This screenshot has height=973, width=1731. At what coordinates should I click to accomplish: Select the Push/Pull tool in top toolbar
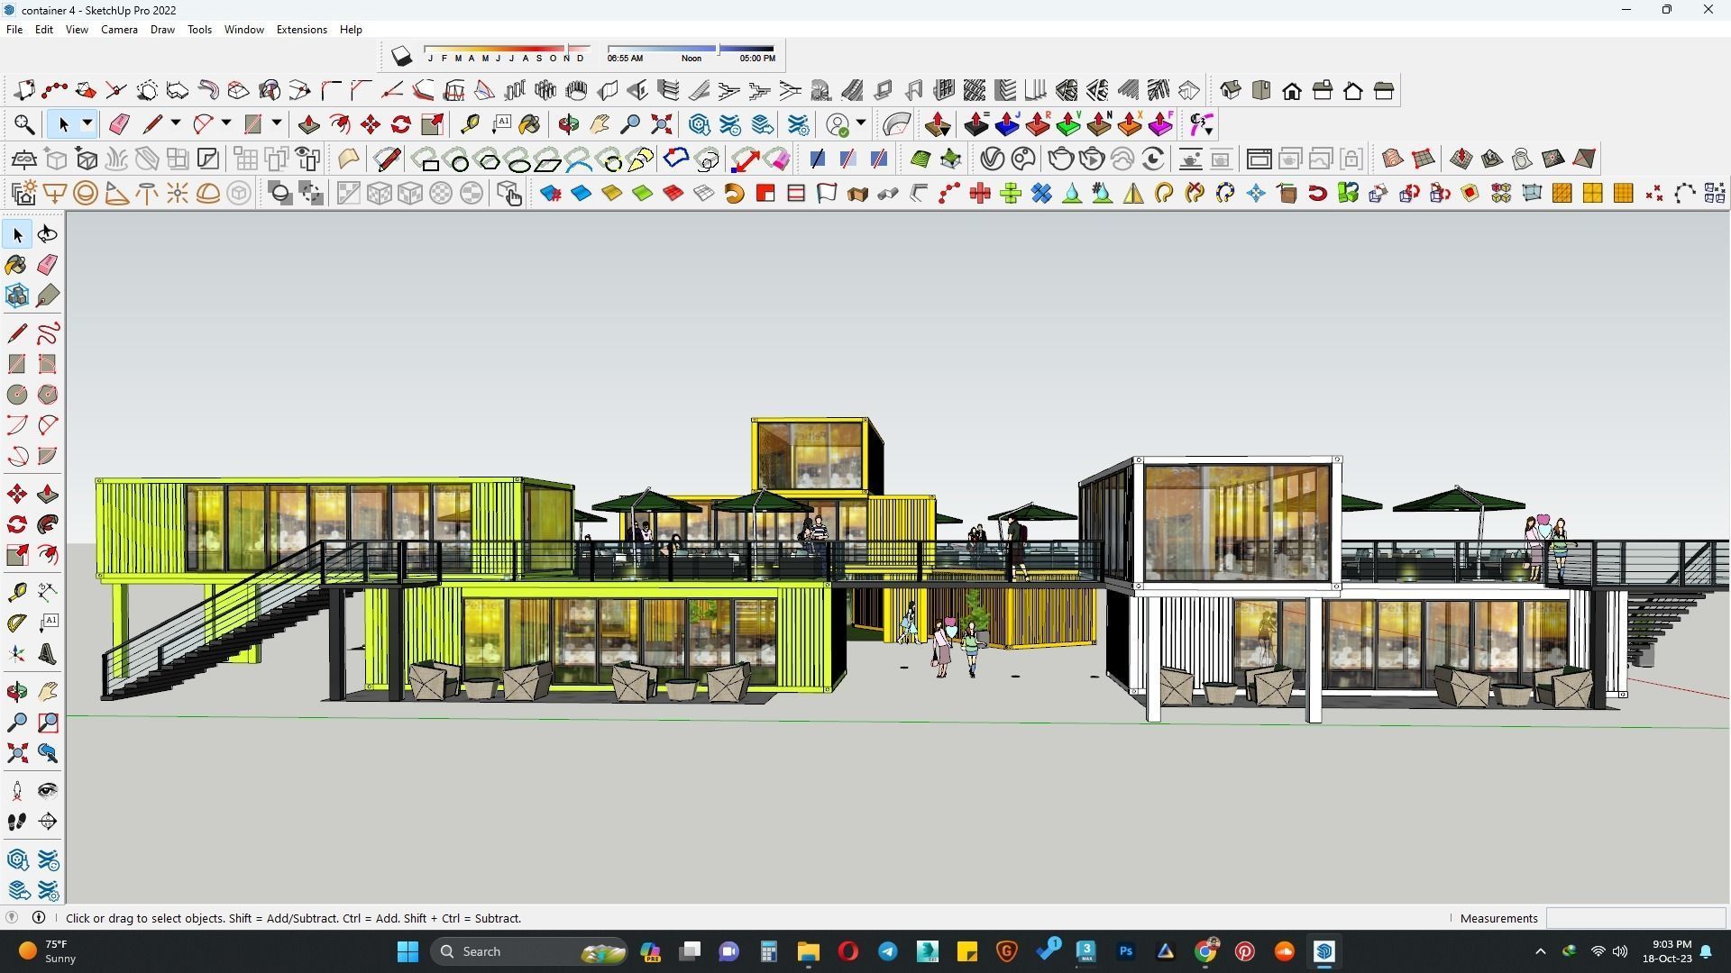(x=308, y=124)
